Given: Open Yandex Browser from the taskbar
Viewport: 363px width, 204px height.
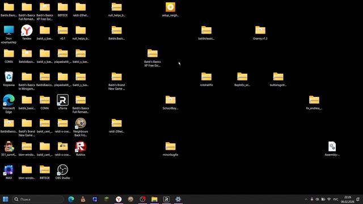Looking at the screenshot, I should pyautogui.click(x=119, y=199).
